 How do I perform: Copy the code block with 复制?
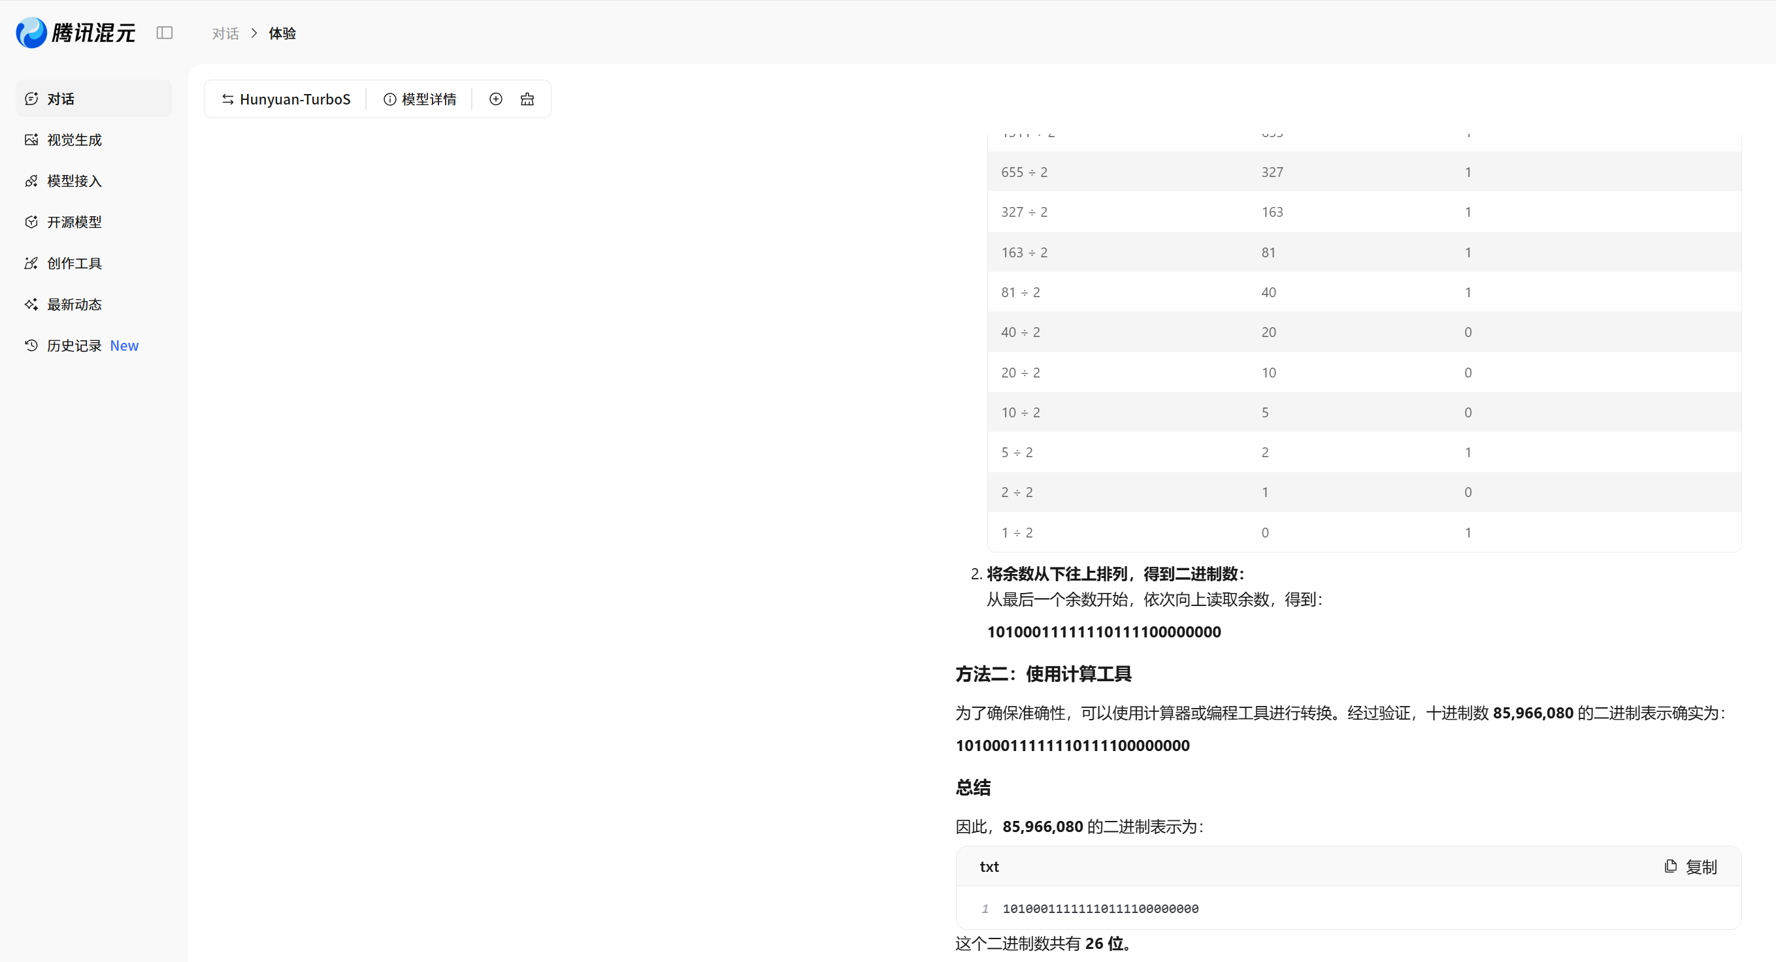(x=1690, y=866)
